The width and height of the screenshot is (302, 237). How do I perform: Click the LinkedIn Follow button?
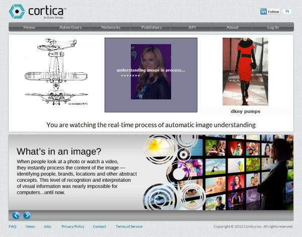[x=270, y=12]
